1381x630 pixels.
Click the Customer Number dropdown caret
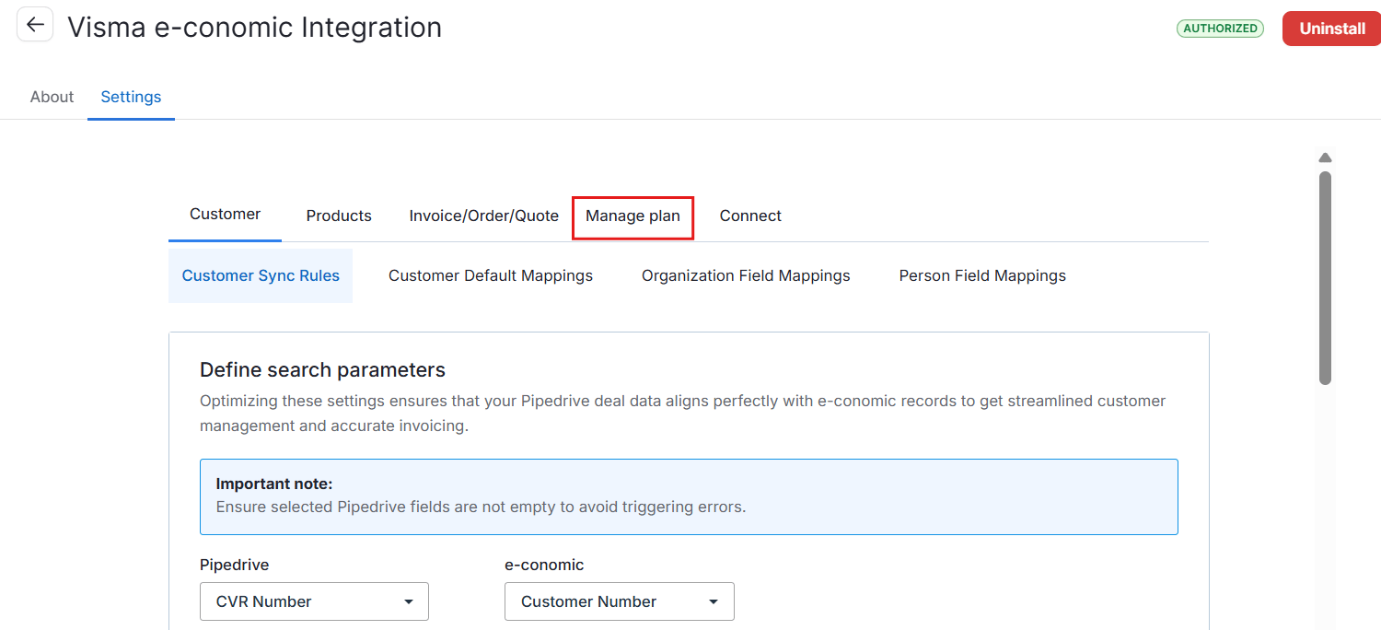click(x=714, y=601)
